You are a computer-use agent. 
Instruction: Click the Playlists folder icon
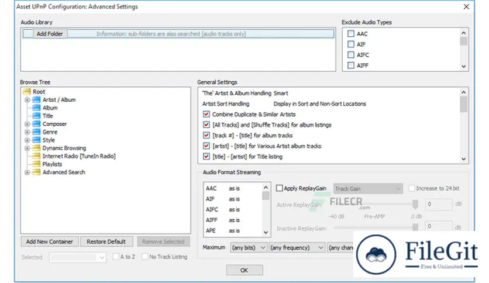pos(36,164)
